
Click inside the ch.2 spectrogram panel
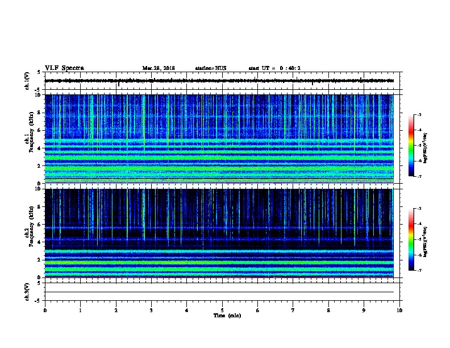(x=219, y=233)
